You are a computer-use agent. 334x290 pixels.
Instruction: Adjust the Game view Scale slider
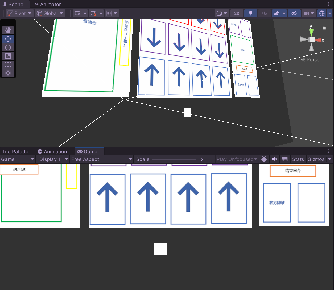(174, 159)
